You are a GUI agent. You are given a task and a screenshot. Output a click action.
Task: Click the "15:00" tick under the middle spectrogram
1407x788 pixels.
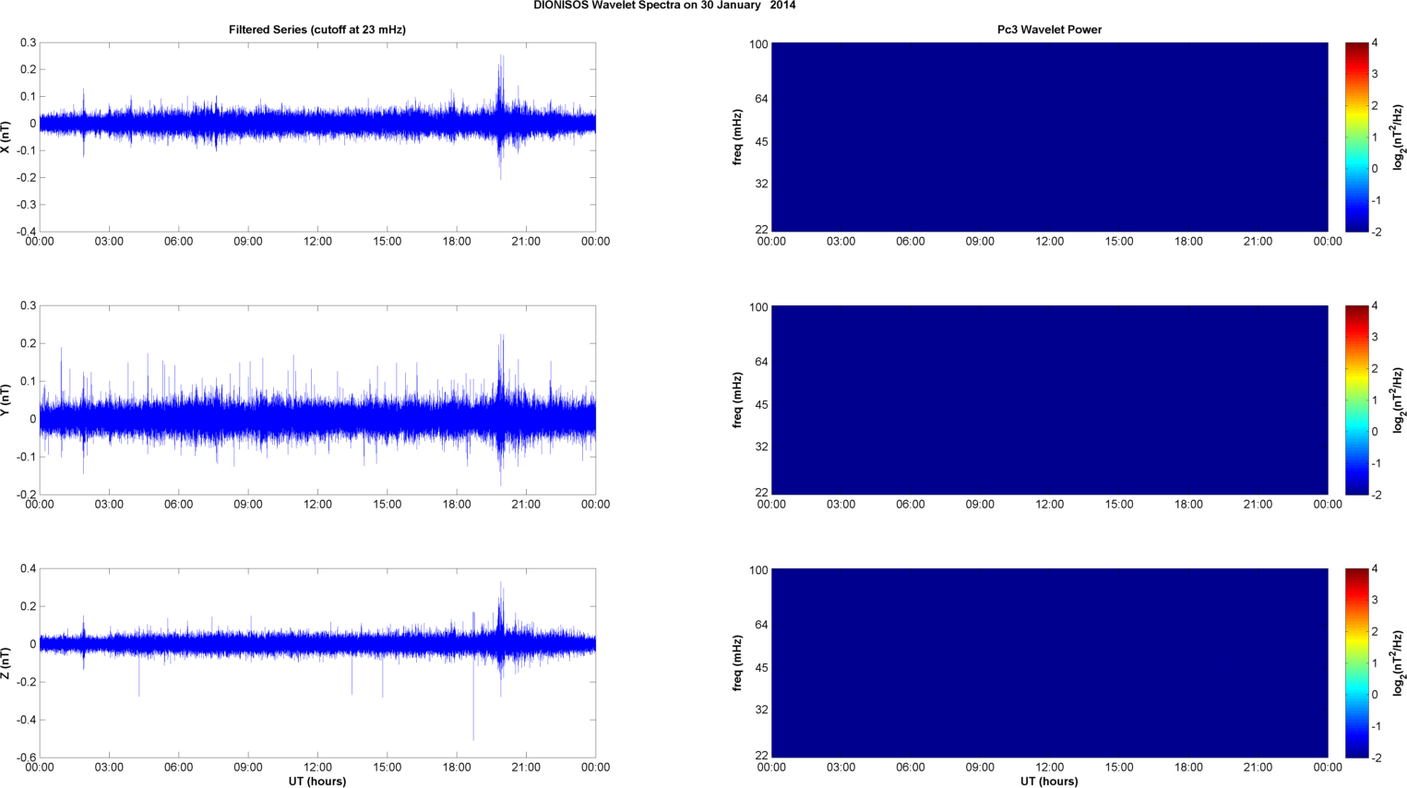coord(1119,505)
